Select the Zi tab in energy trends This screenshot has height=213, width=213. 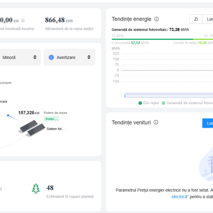196,19
